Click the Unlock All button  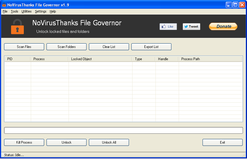click(109, 142)
